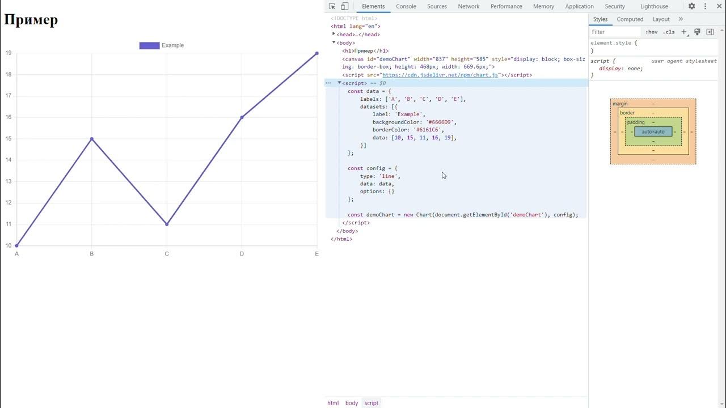The width and height of the screenshot is (726, 408).
Task: Click the backgroundColor '#6666D9' code line
Action: (415, 122)
